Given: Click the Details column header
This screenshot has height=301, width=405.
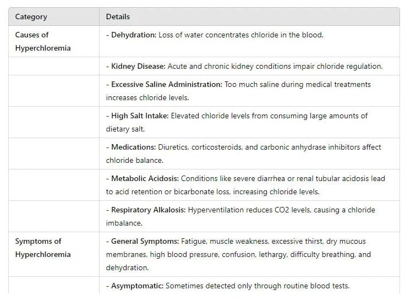Looking at the screenshot, I should click(x=118, y=17).
